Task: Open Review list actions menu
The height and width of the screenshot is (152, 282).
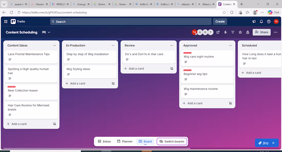Action: pos(172,46)
